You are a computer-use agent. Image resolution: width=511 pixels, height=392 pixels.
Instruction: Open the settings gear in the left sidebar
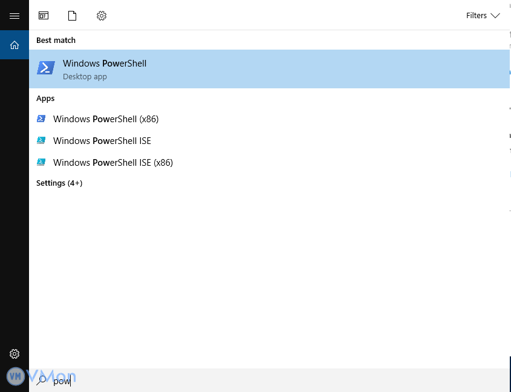pos(15,354)
